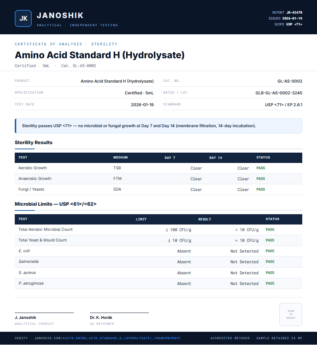Select the Fungi / Yeasts row label
317x355 pixels.
(x=31, y=189)
